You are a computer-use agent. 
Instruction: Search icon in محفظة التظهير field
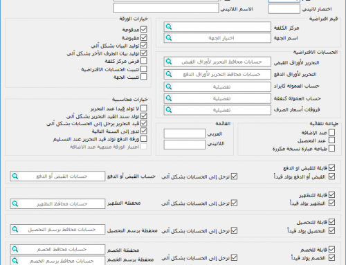click(x=15, y=203)
